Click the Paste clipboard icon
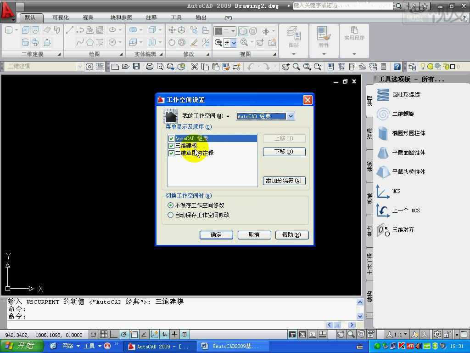This screenshot has height=353, width=470. (x=216, y=67)
